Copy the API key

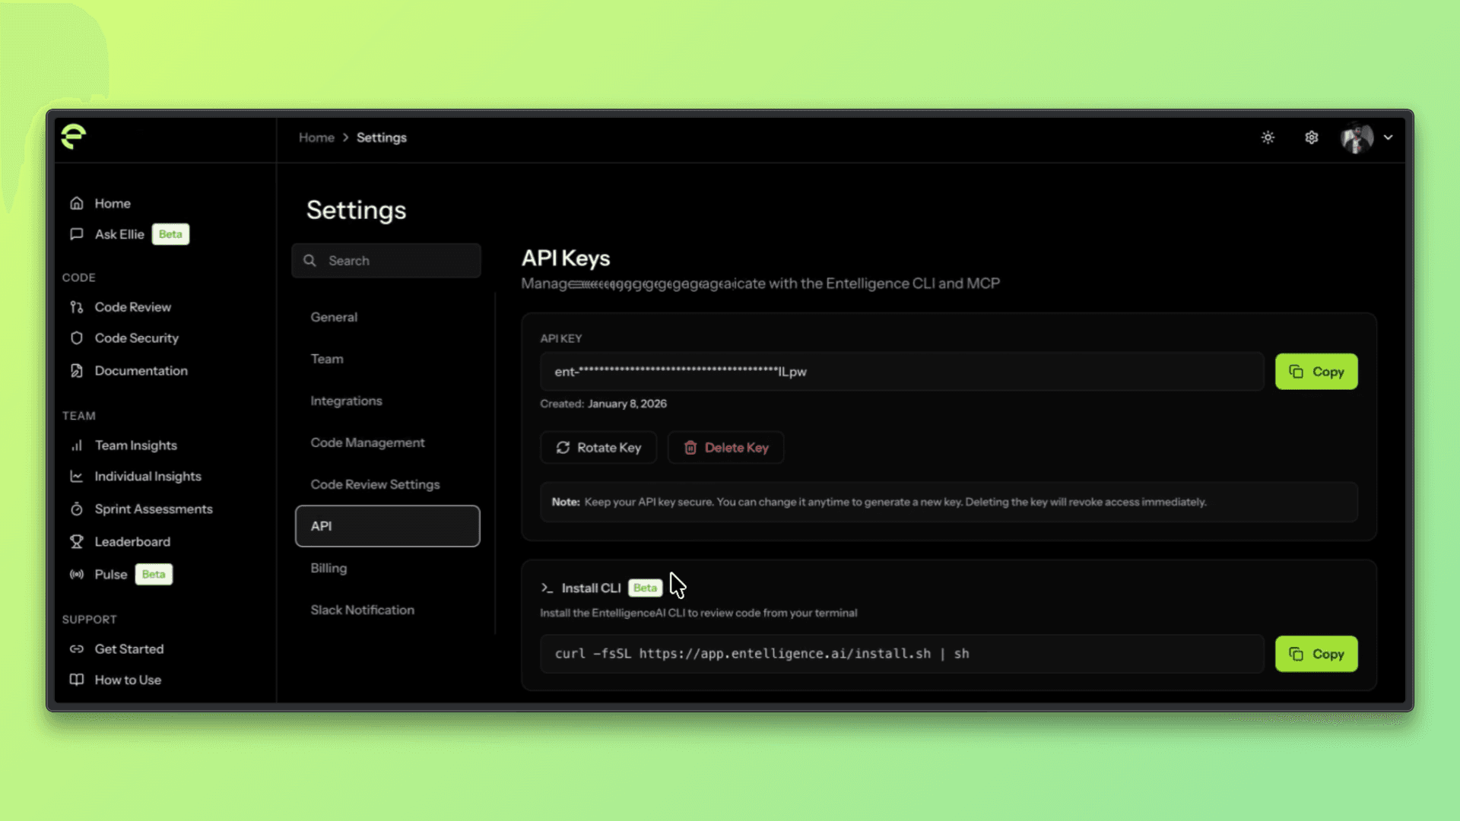coord(1316,372)
